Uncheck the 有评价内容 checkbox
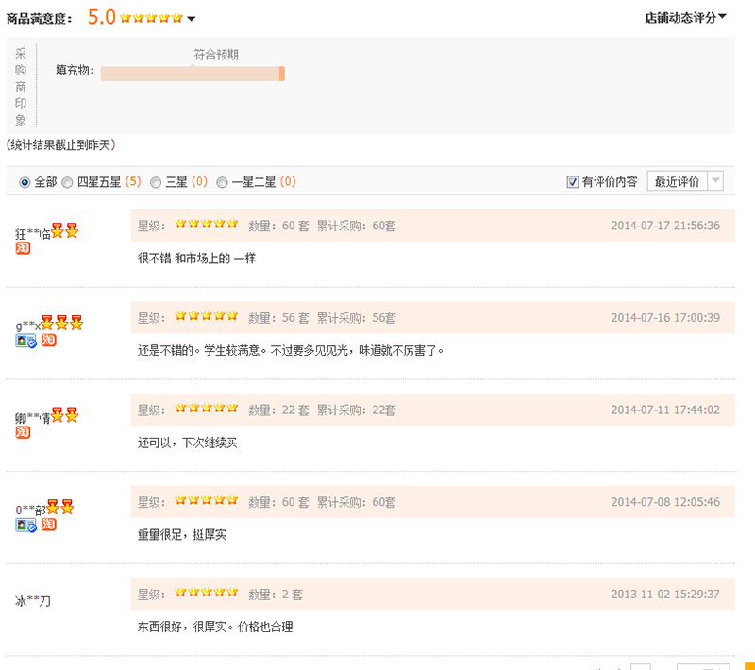Viewport: 755px width, 670px height. [573, 182]
